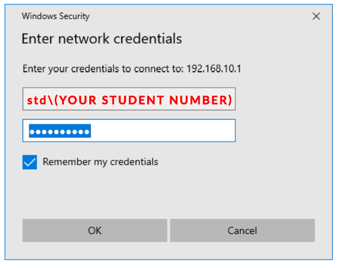Close the Windows Security dialog
The image size is (339, 268).
[x=316, y=17]
